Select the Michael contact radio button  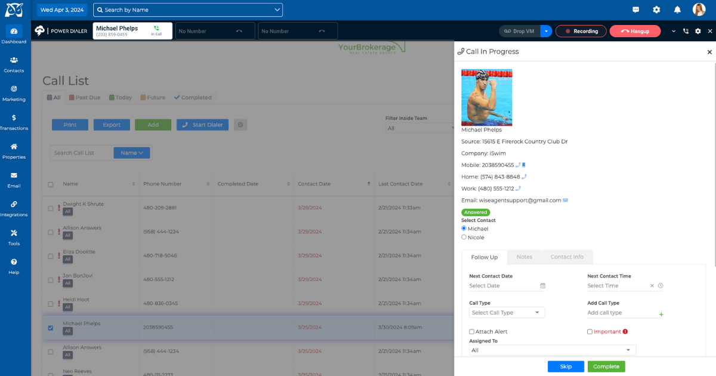coord(464,228)
